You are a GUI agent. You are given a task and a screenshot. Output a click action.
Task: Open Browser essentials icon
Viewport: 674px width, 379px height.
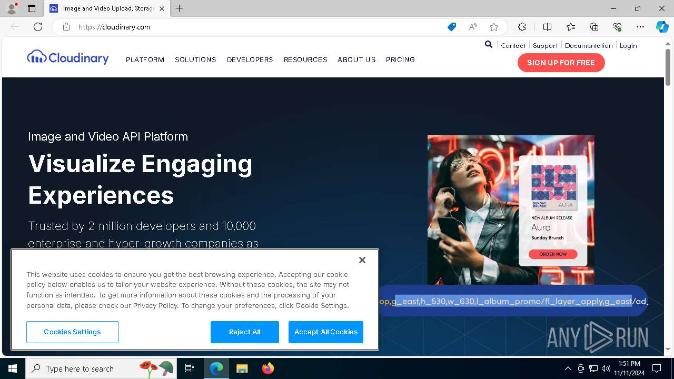(x=617, y=27)
